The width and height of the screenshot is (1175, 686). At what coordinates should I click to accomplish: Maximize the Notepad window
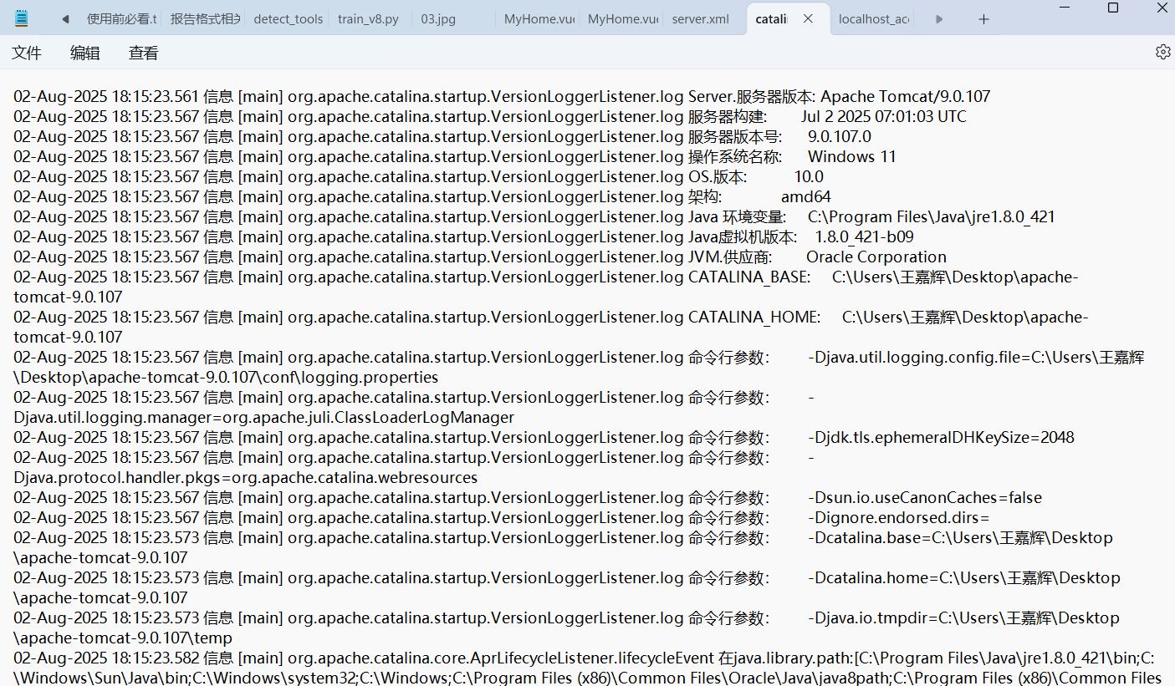1113,8
